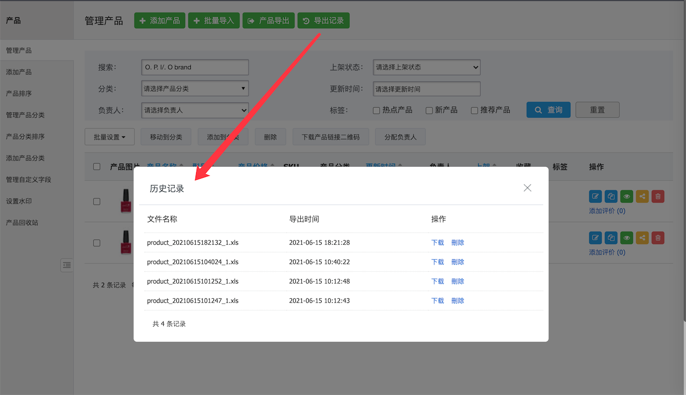Click the first product's nail polish thumbnail

click(126, 201)
